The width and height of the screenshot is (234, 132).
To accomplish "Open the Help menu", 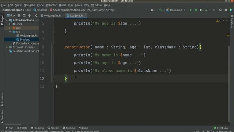I will tap(107, 5).
